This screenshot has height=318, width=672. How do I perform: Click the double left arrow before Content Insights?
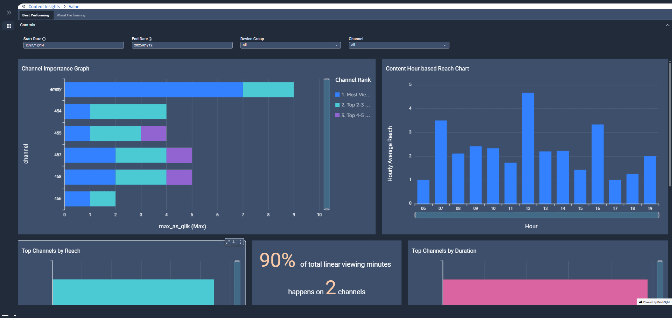coord(23,6)
